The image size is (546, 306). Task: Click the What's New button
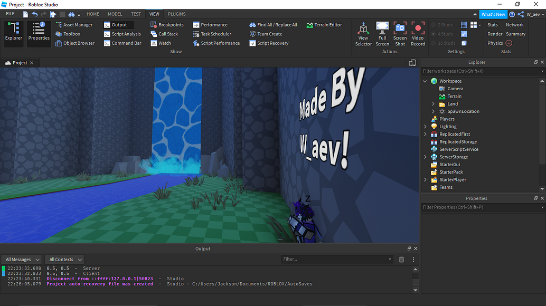(x=492, y=14)
